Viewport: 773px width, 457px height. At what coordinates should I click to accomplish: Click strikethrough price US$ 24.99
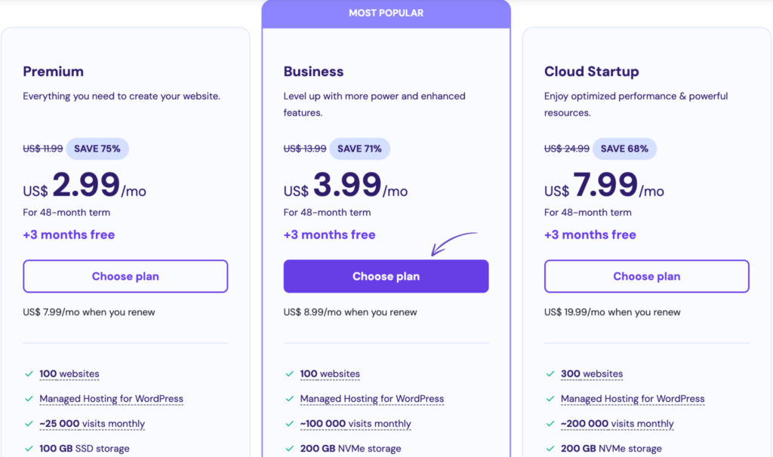coord(566,149)
